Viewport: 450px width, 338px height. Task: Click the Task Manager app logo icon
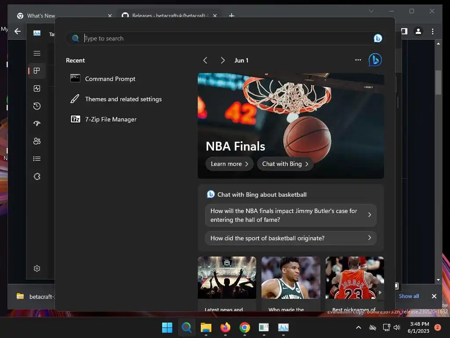pos(37,33)
